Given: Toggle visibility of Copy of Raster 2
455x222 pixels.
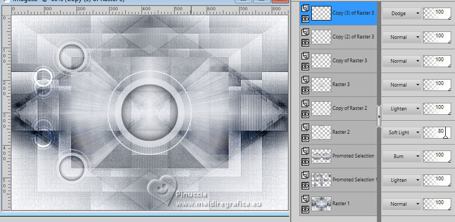Looking at the screenshot, I should pos(305,114).
